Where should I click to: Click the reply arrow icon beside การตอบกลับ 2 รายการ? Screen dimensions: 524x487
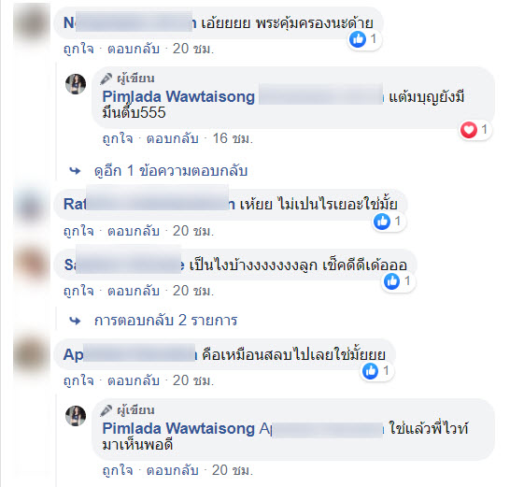(75, 321)
